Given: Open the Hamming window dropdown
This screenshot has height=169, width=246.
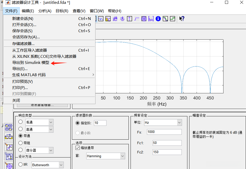Looking at the screenshot, I should (123, 156).
